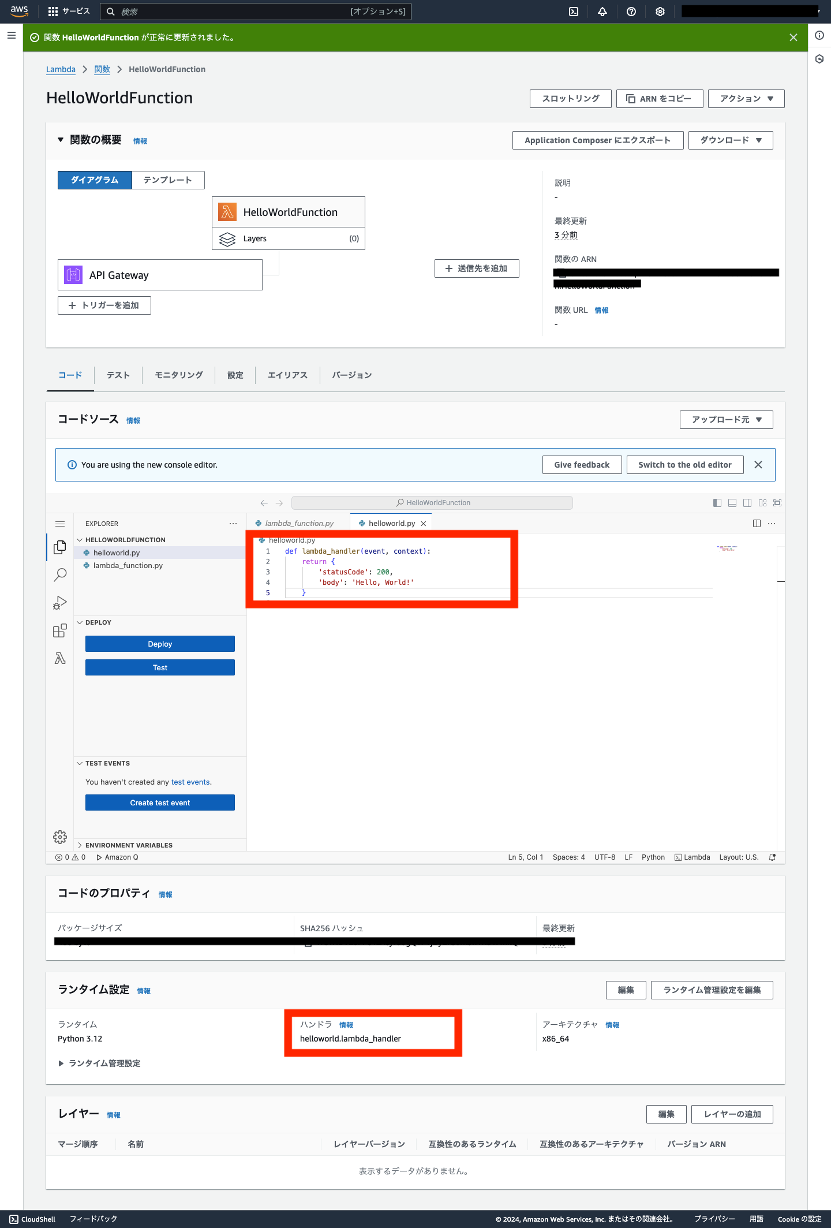
Task: Click the HelloWorldFunction editor command search box
Action: tap(432, 503)
